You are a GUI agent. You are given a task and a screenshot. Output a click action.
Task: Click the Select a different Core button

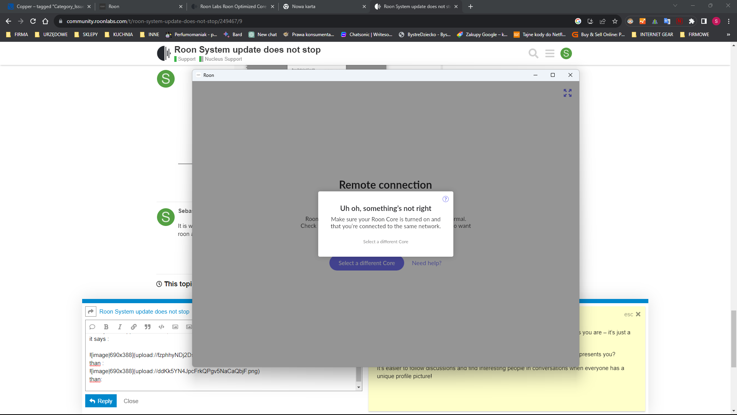tap(367, 263)
